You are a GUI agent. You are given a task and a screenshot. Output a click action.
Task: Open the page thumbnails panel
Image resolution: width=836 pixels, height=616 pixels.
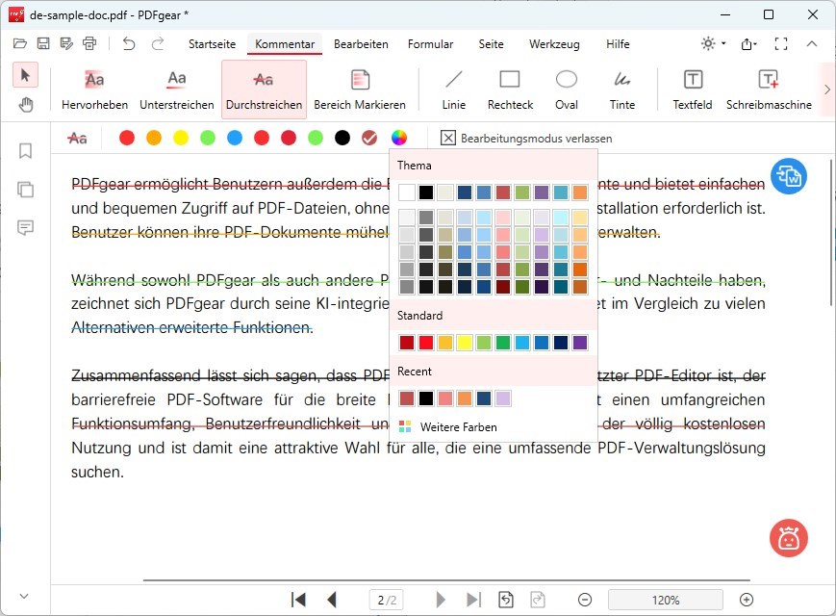coord(25,190)
